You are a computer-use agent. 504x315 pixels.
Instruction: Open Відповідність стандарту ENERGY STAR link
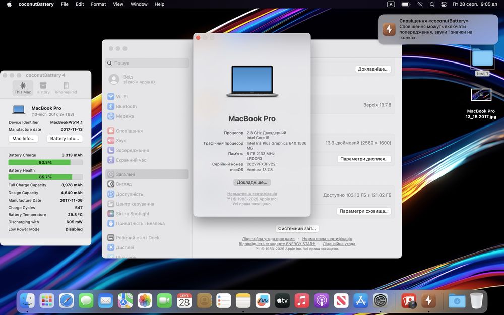[x=277, y=244]
